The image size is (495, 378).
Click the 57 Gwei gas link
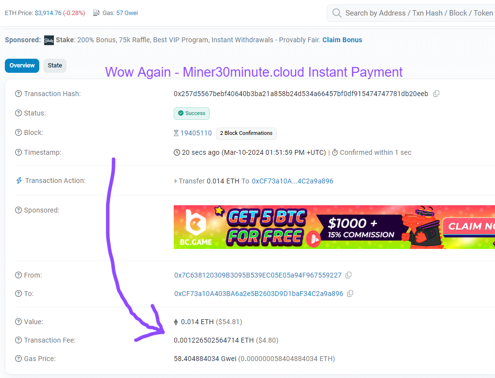coord(127,13)
